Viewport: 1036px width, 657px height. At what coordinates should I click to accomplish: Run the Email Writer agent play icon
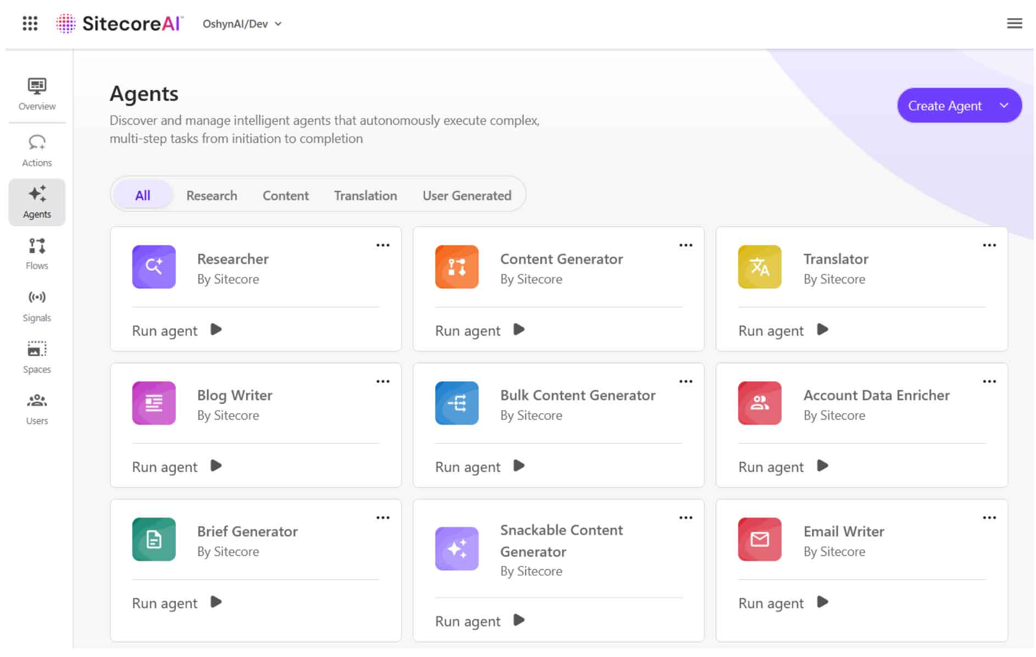822,602
